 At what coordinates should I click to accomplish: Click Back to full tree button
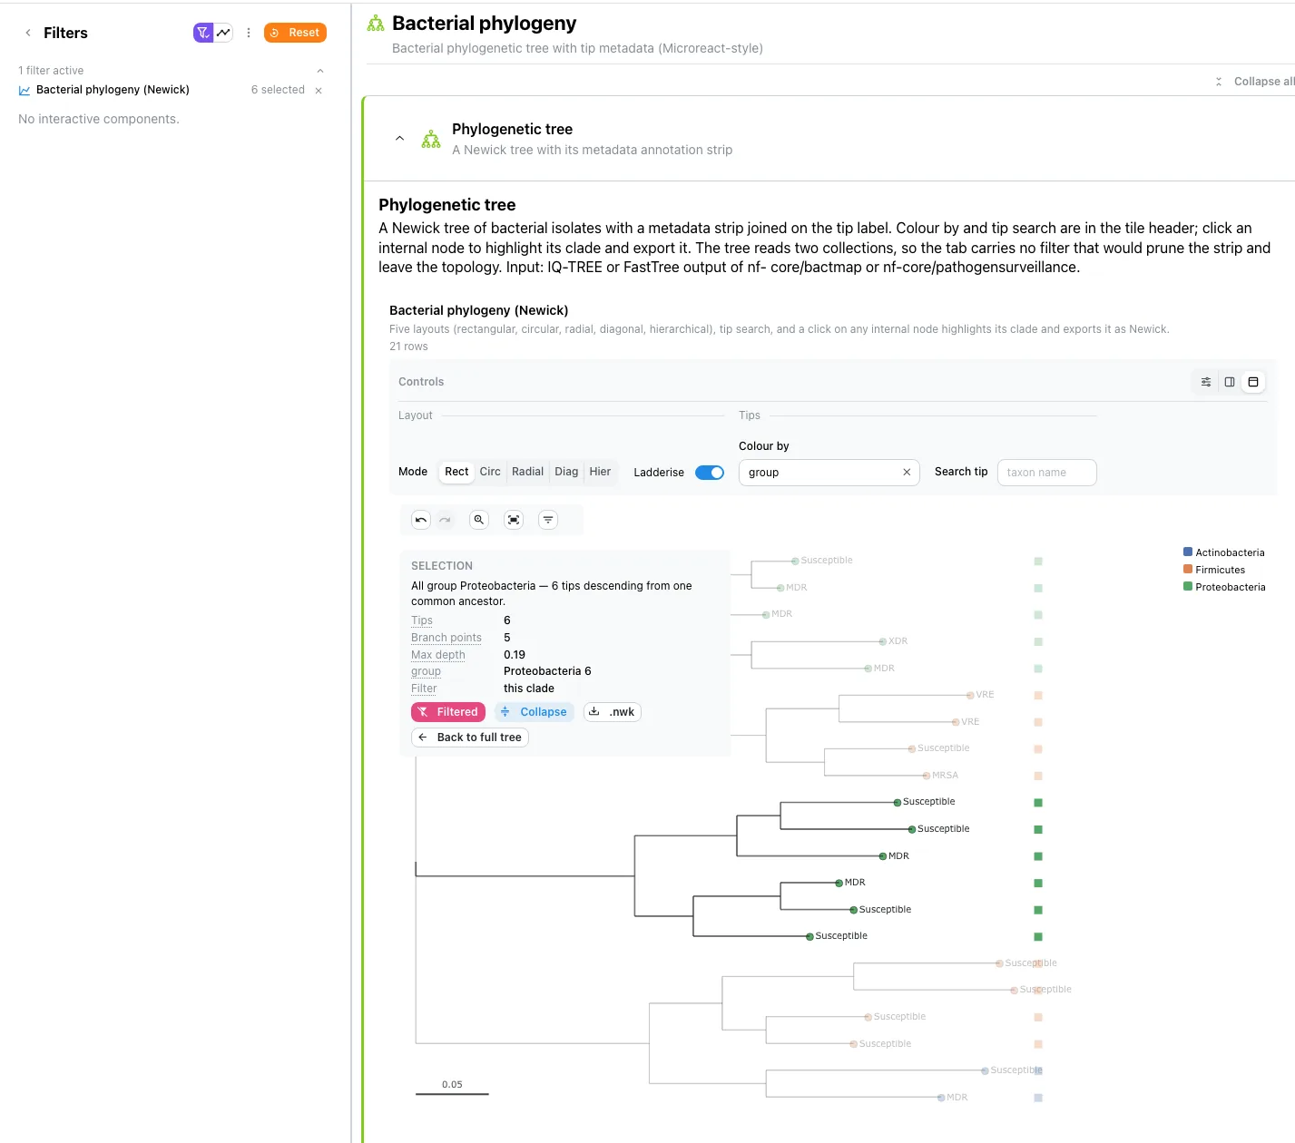(x=470, y=738)
